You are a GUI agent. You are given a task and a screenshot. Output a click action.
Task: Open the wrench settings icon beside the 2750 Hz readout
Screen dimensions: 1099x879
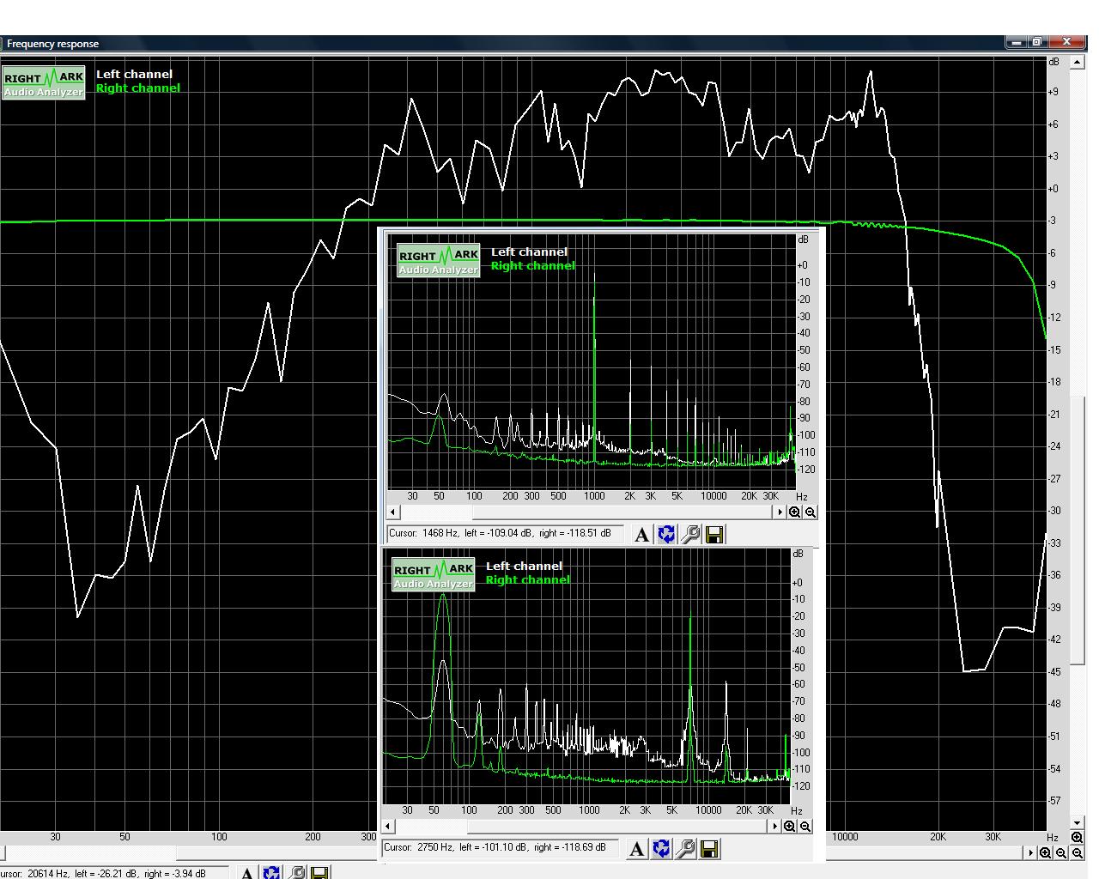point(685,849)
